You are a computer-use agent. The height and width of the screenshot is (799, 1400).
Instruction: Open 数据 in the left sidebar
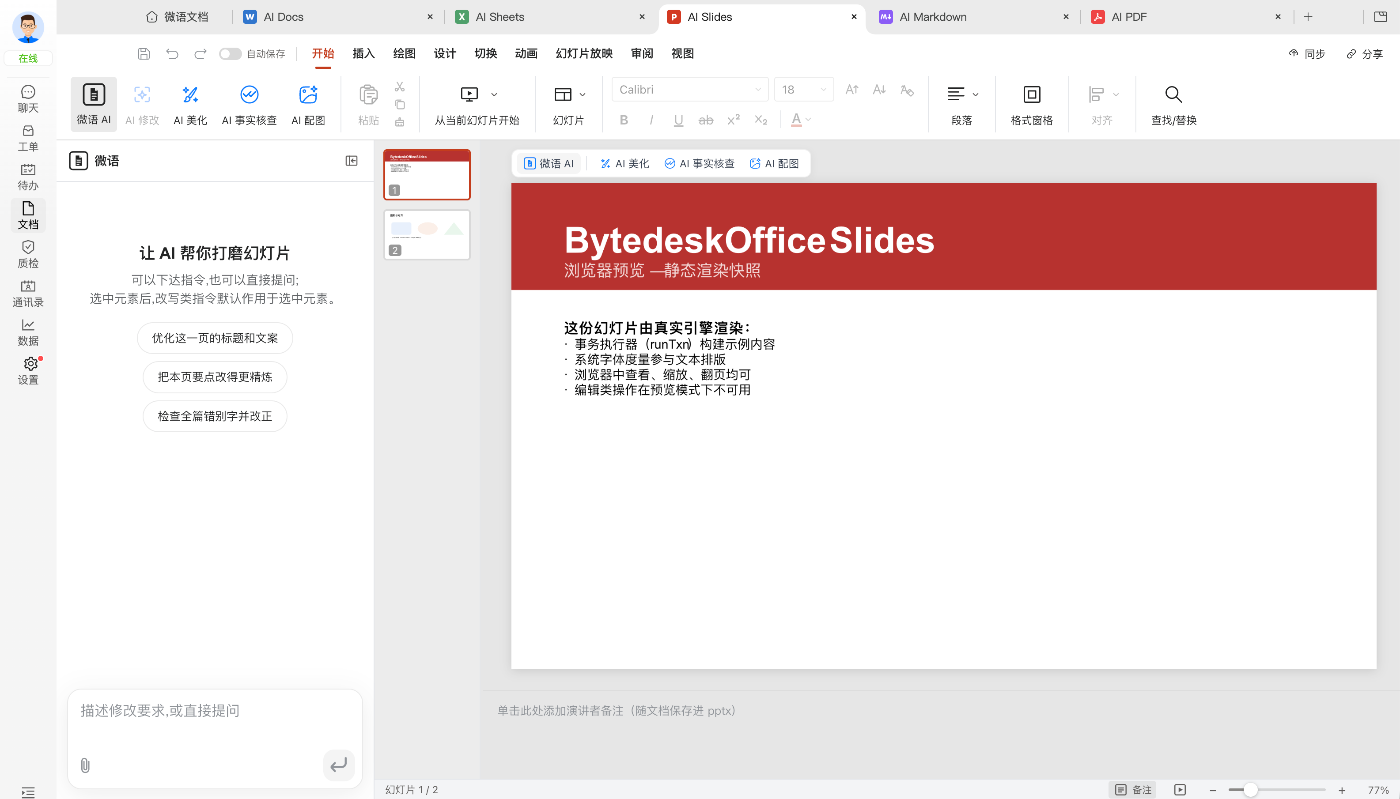pos(28,332)
